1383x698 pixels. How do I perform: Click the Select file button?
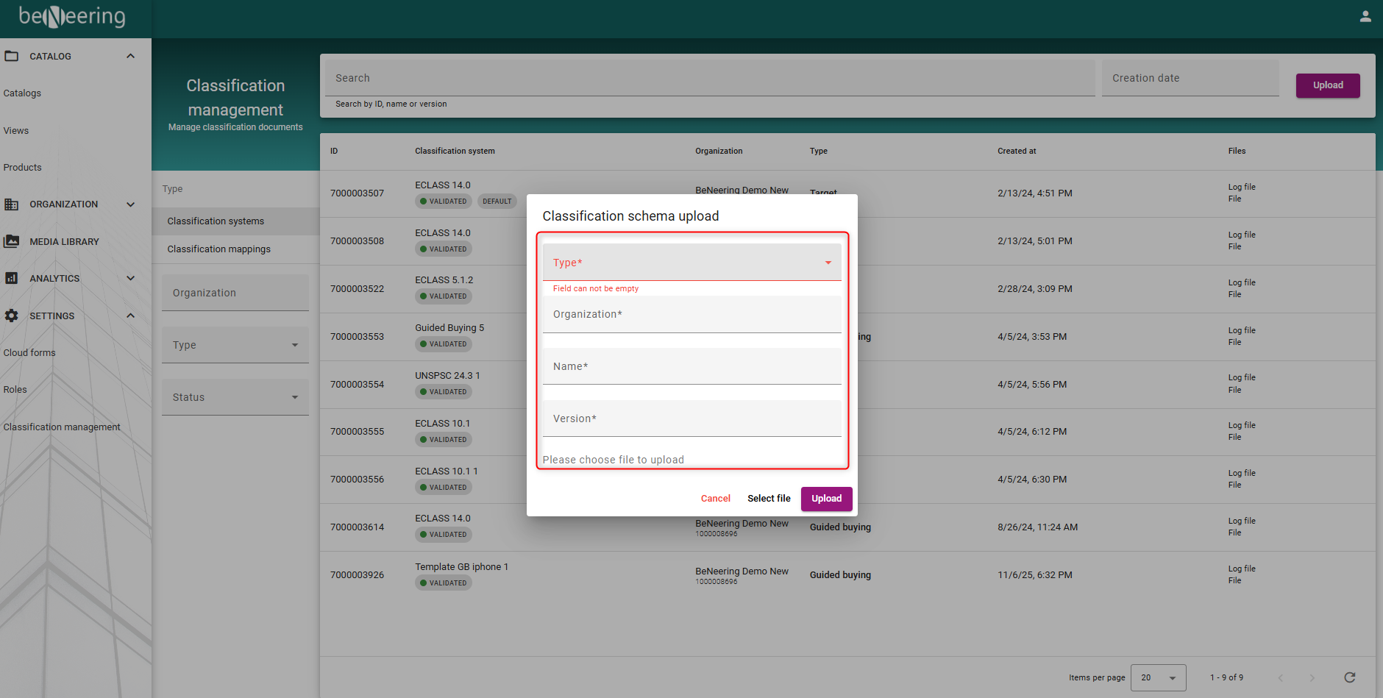tap(769, 499)
